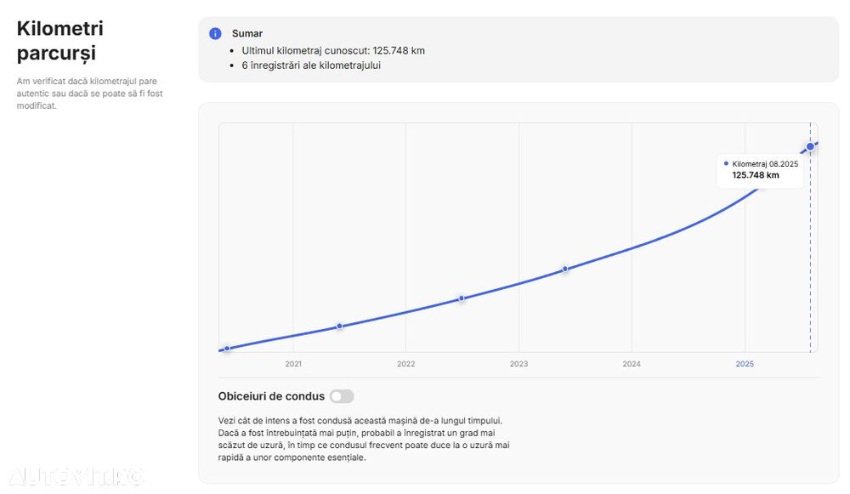This screenshot has height=494, width=850.
Task: Click the 2022 year axis label
Action: click(406, 364)
